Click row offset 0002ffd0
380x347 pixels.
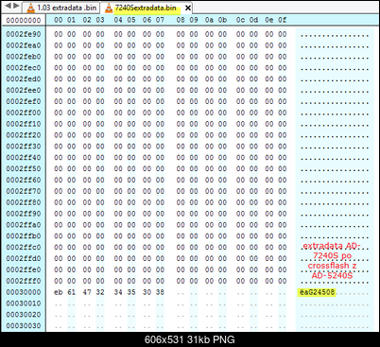point(24,258)
